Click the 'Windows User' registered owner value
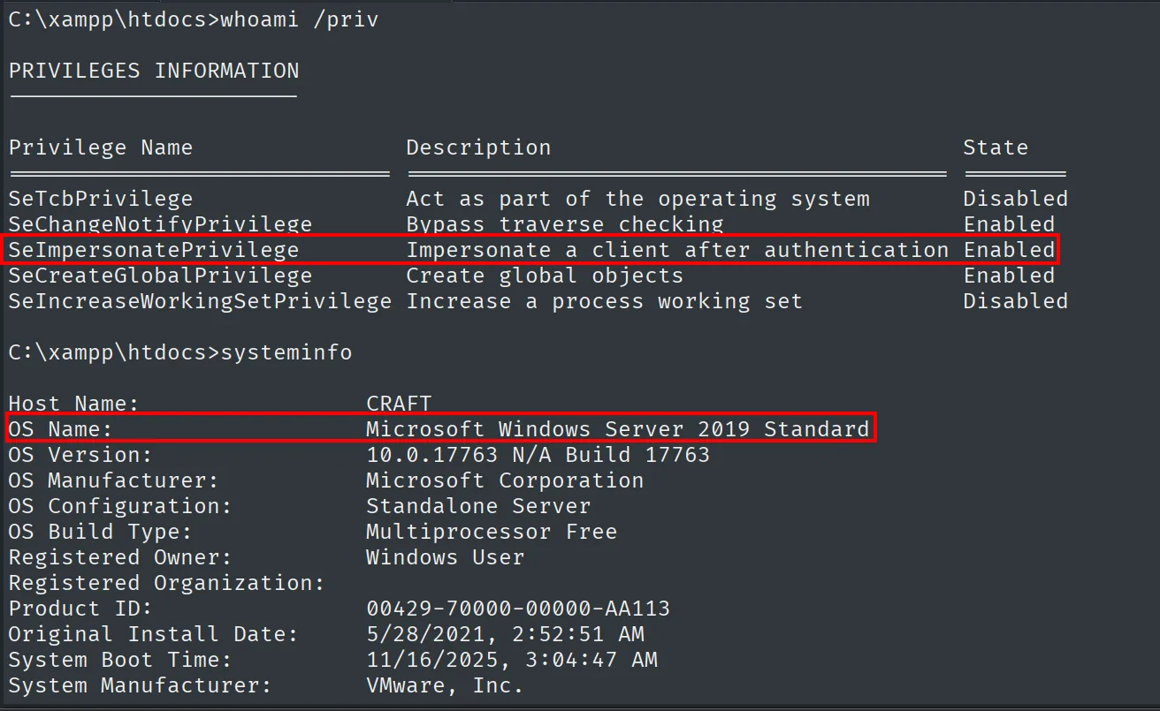 [445, 557]
